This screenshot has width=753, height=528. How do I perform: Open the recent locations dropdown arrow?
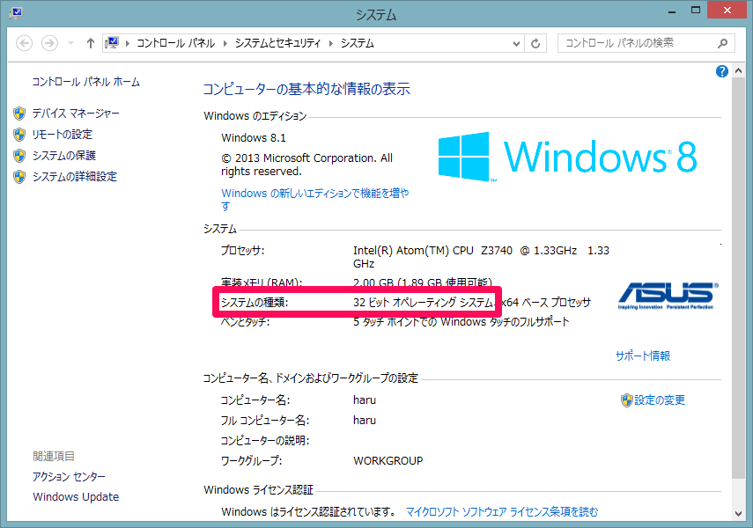70,43
